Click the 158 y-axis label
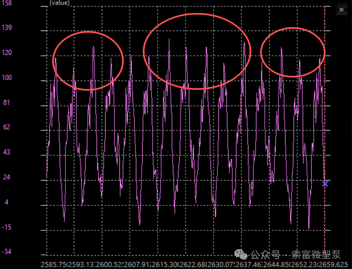 [x=7, y=3]
